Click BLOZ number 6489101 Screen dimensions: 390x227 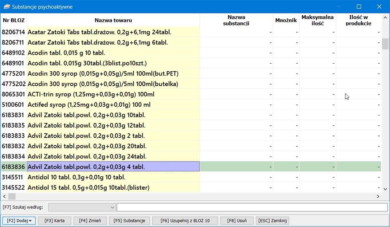(x=13, y=63)
